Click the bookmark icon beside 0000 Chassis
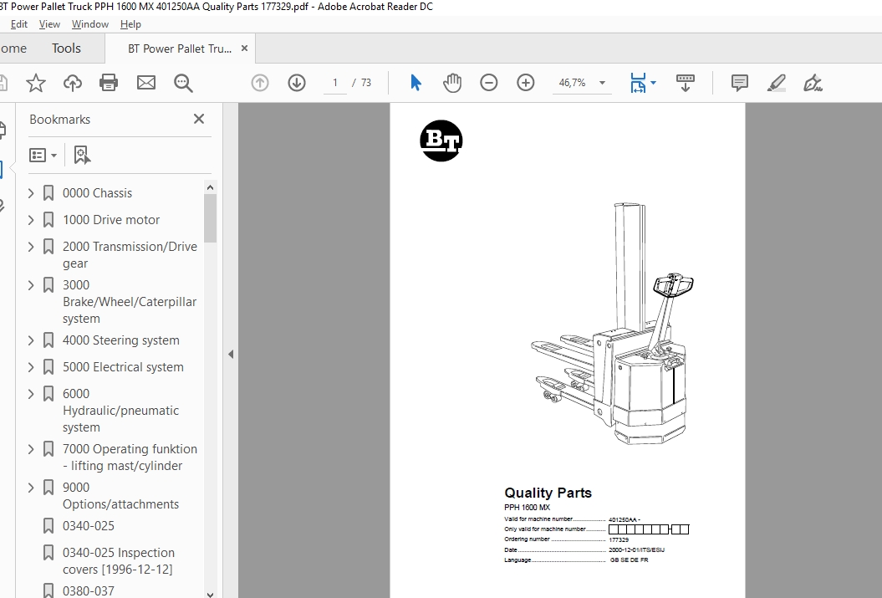 coord(48,193)
